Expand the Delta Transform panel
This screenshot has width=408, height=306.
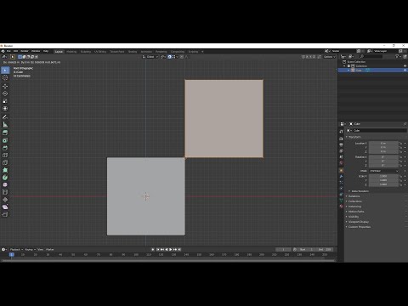coord(359,191)
